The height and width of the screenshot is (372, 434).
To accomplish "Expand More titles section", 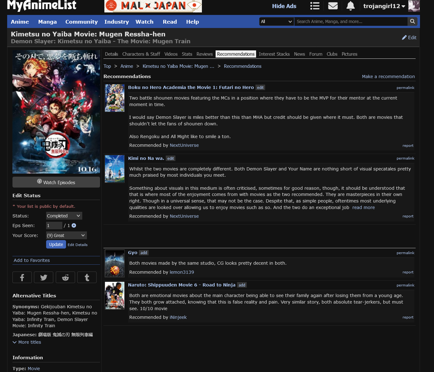I will pyautogui.click(x=27, y=342).
